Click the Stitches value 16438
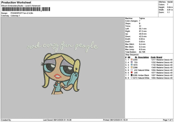Image resolution: width=174 pixels, height=122 pixels. coord(170,2)
